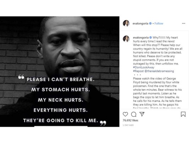The image size is (189, 142).
Task: Save the post using the bookmark icon
Action: click(x=183, y=114)
